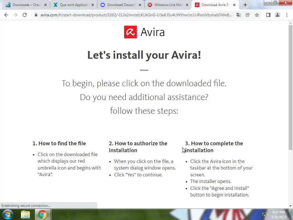Reload the page with the refresh icon

tap(25, 15)
